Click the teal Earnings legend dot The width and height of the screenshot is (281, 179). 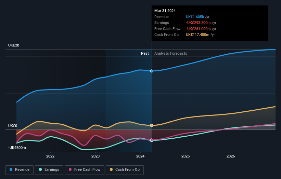point(40,169)
